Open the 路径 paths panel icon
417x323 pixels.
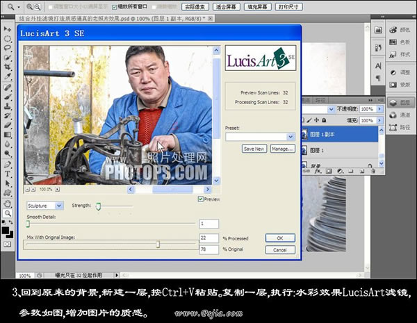point(393,128)
